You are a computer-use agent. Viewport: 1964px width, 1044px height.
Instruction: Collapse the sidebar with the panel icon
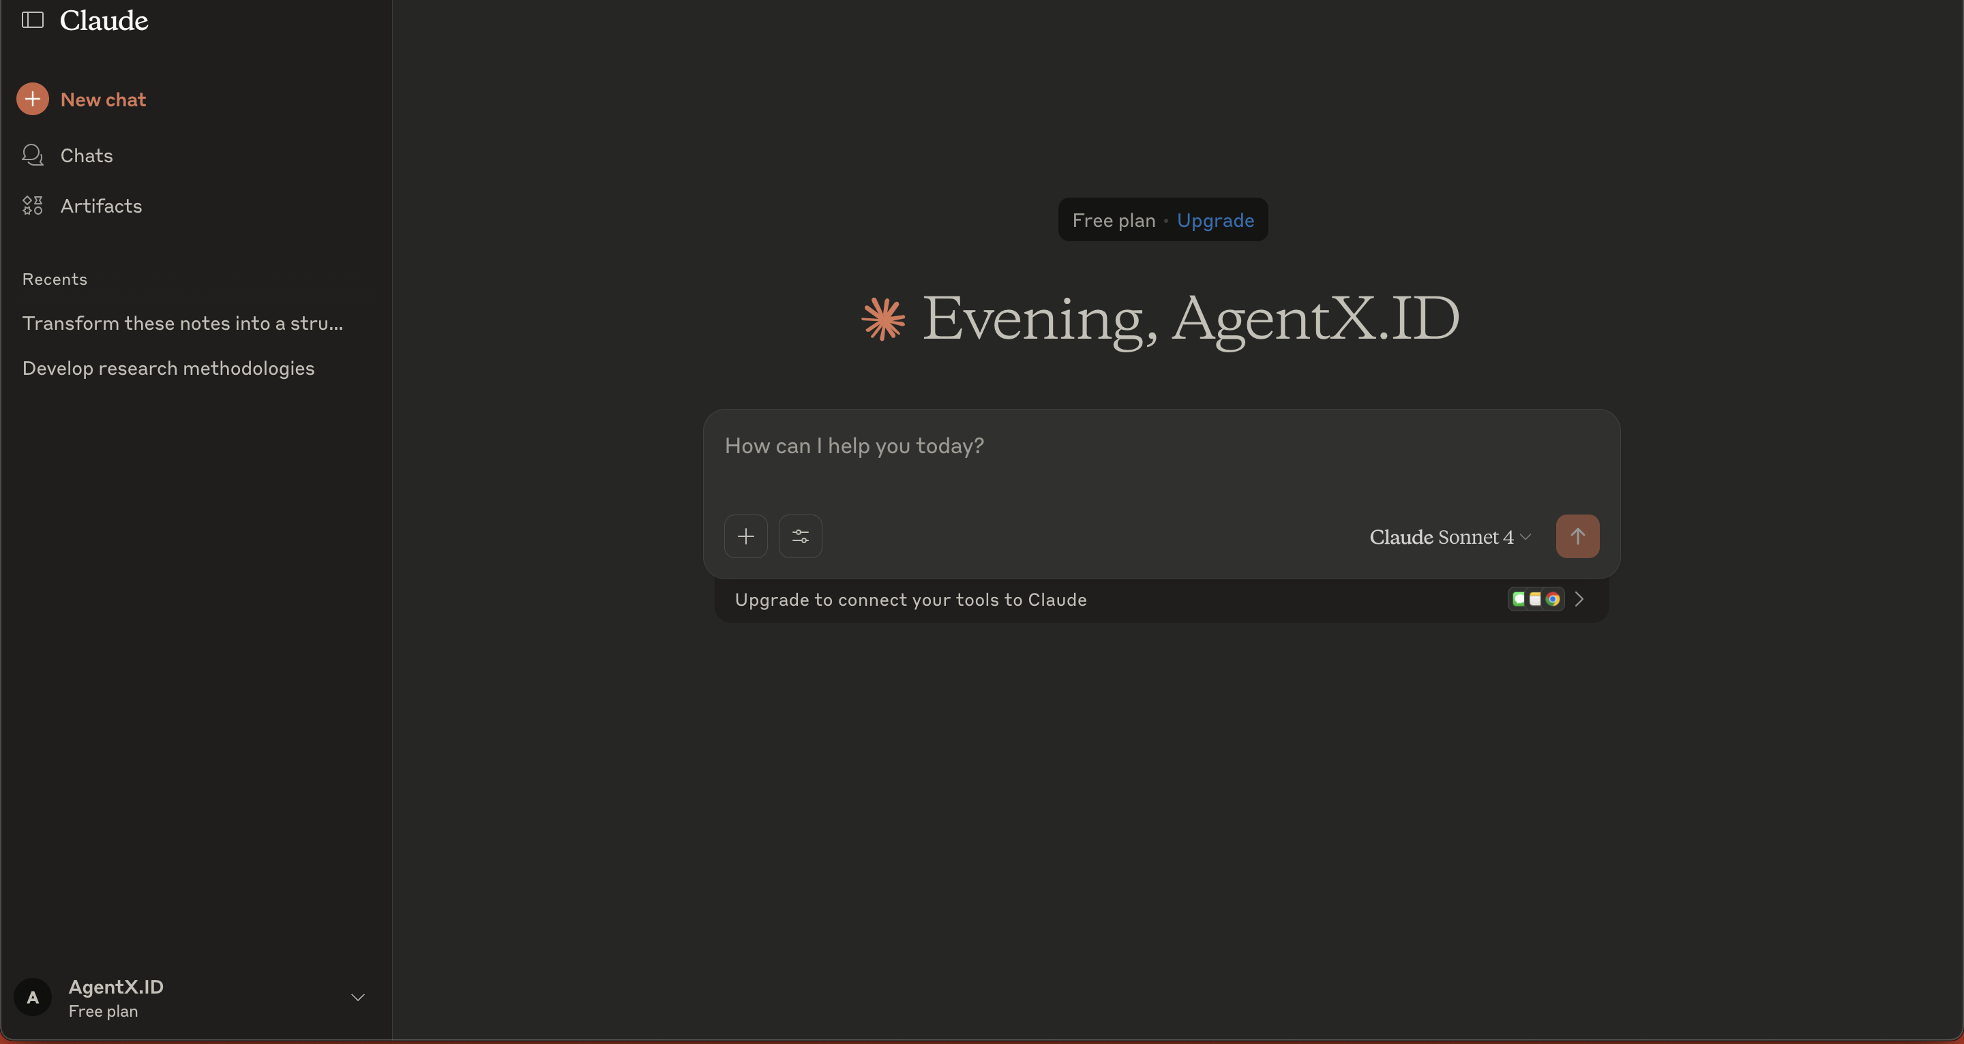click(32, 20)
